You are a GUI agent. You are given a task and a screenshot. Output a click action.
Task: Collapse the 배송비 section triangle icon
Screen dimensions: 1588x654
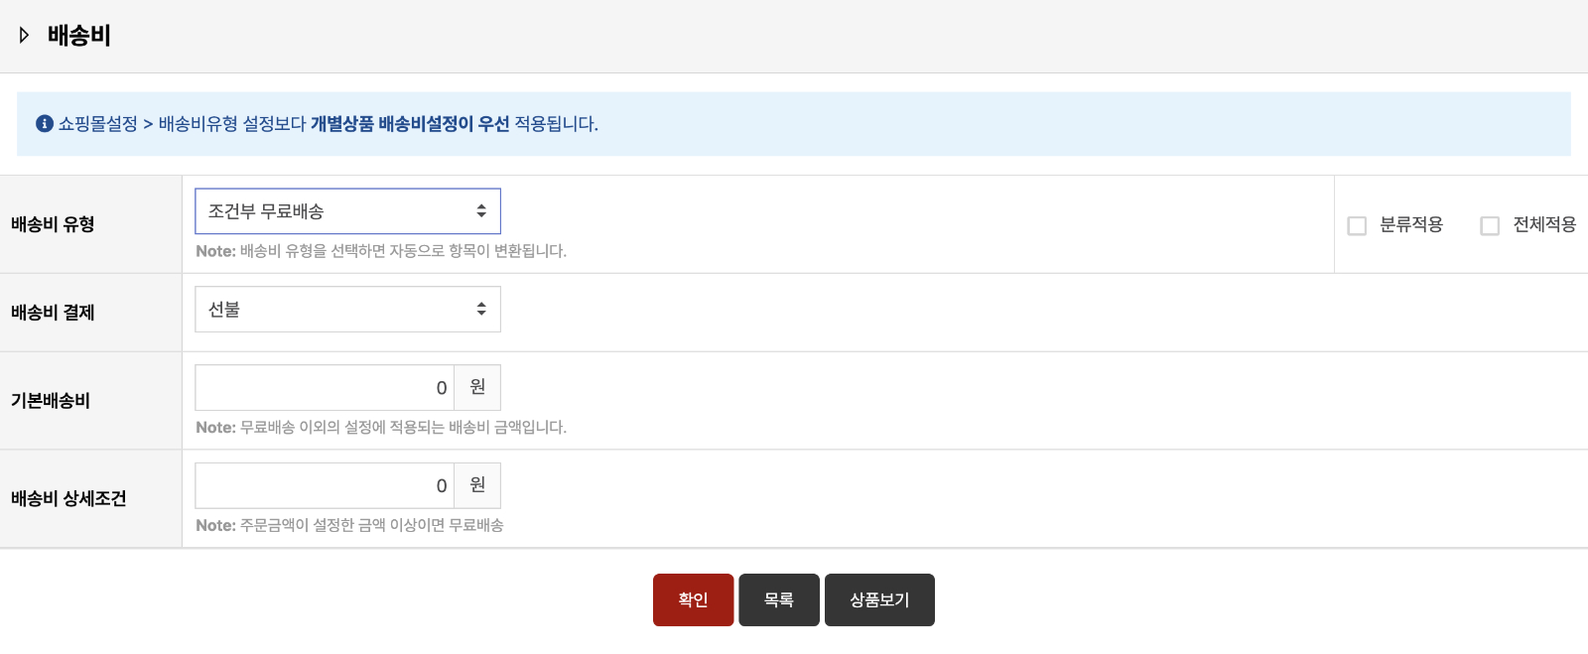pos(24,36)
